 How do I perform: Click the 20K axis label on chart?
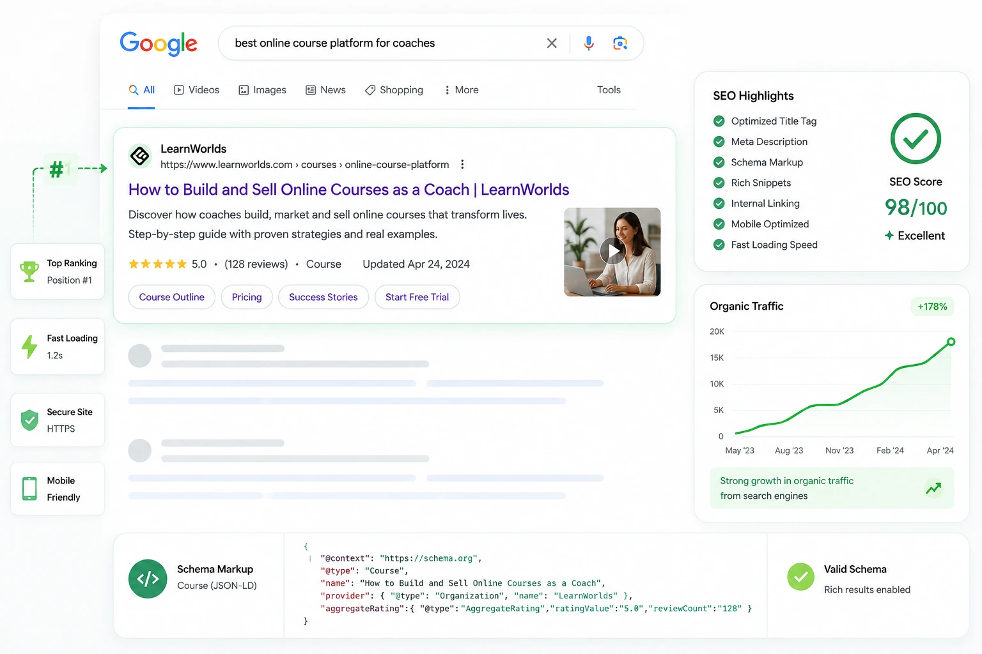pos(717,331)
